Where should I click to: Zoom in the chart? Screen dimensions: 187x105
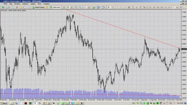[76, 7]
